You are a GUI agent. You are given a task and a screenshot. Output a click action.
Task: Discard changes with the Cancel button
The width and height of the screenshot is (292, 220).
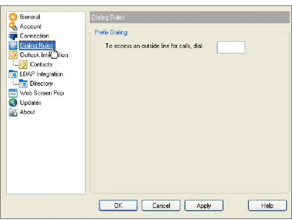tap(161, 206)
